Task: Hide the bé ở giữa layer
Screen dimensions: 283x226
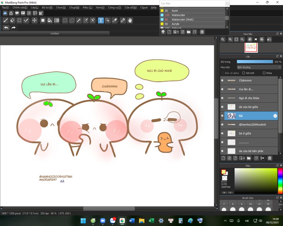Action: tap(222, 133)
